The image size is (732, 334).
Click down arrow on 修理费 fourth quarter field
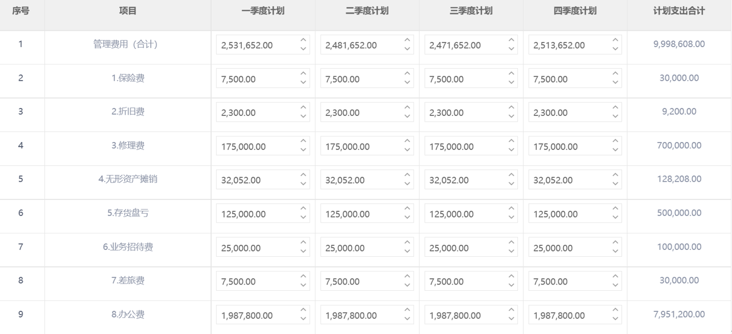pos(615,151)
